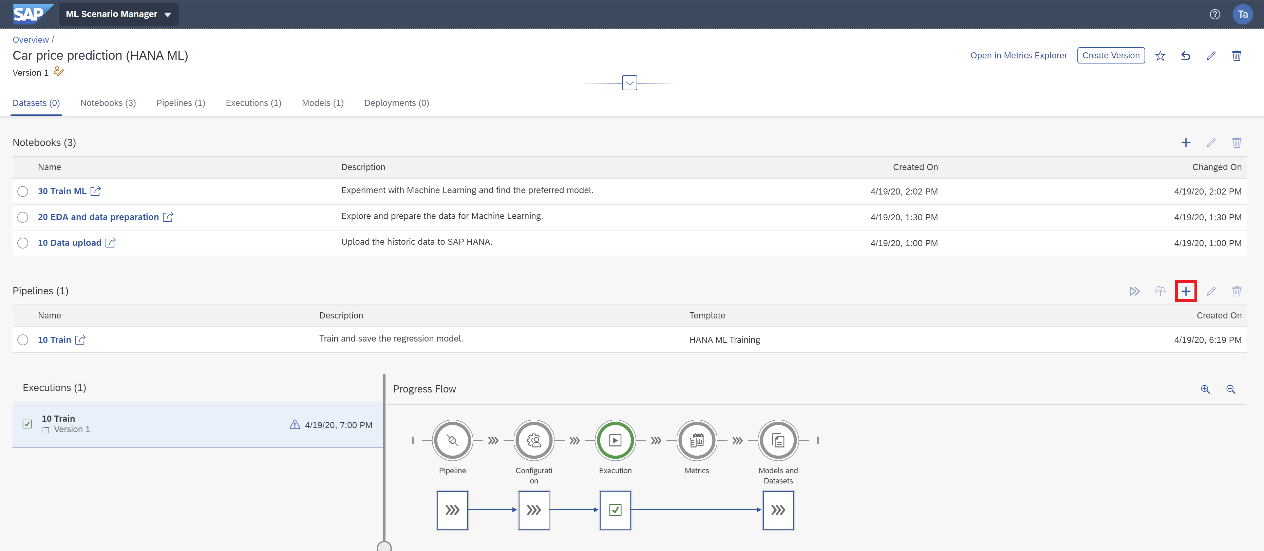
Task: Edit the pipeline using the pencil icon
Action: [x=1211, y=291]
